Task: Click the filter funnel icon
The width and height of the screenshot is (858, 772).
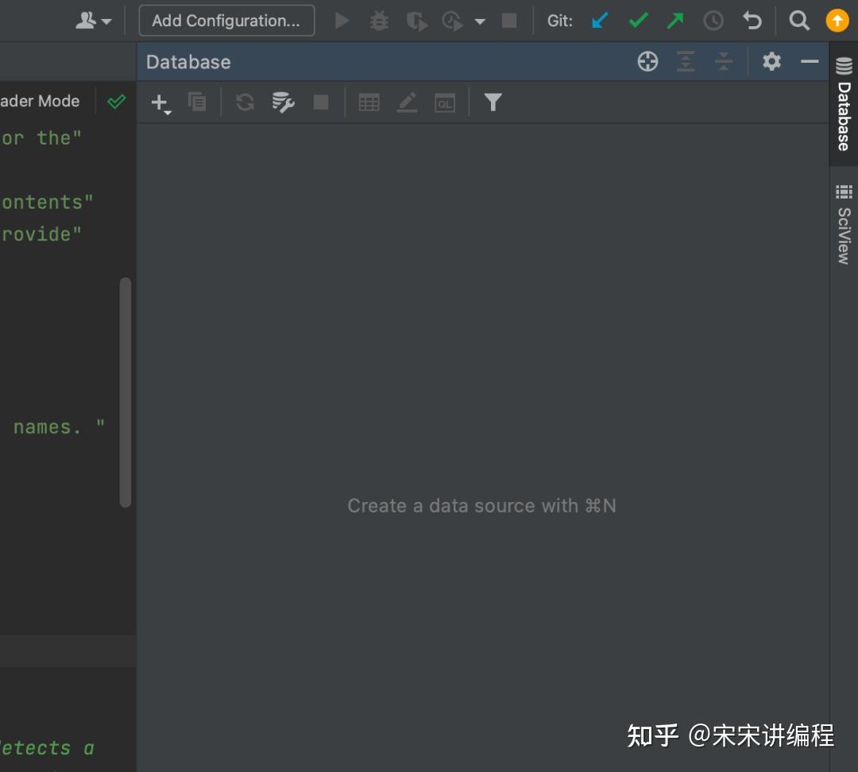Action: pyautogui.click(x=493, y=102)
